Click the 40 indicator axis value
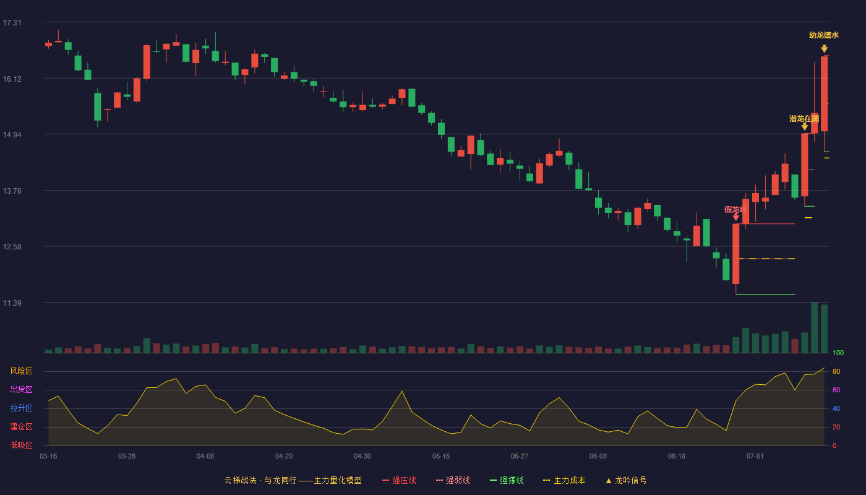Image resolution: width=866 pixels, height=495 pixels. click(x=836, y=408)
